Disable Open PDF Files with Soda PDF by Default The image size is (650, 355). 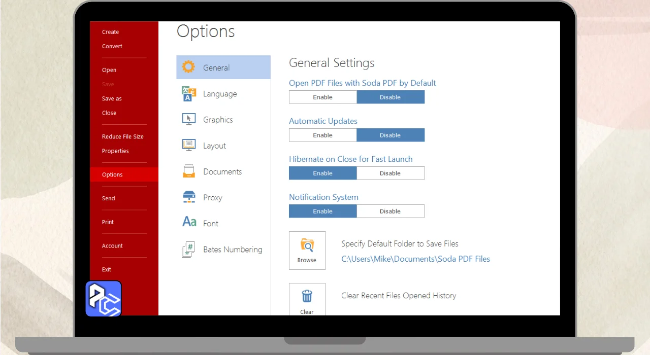click(391, 97)
